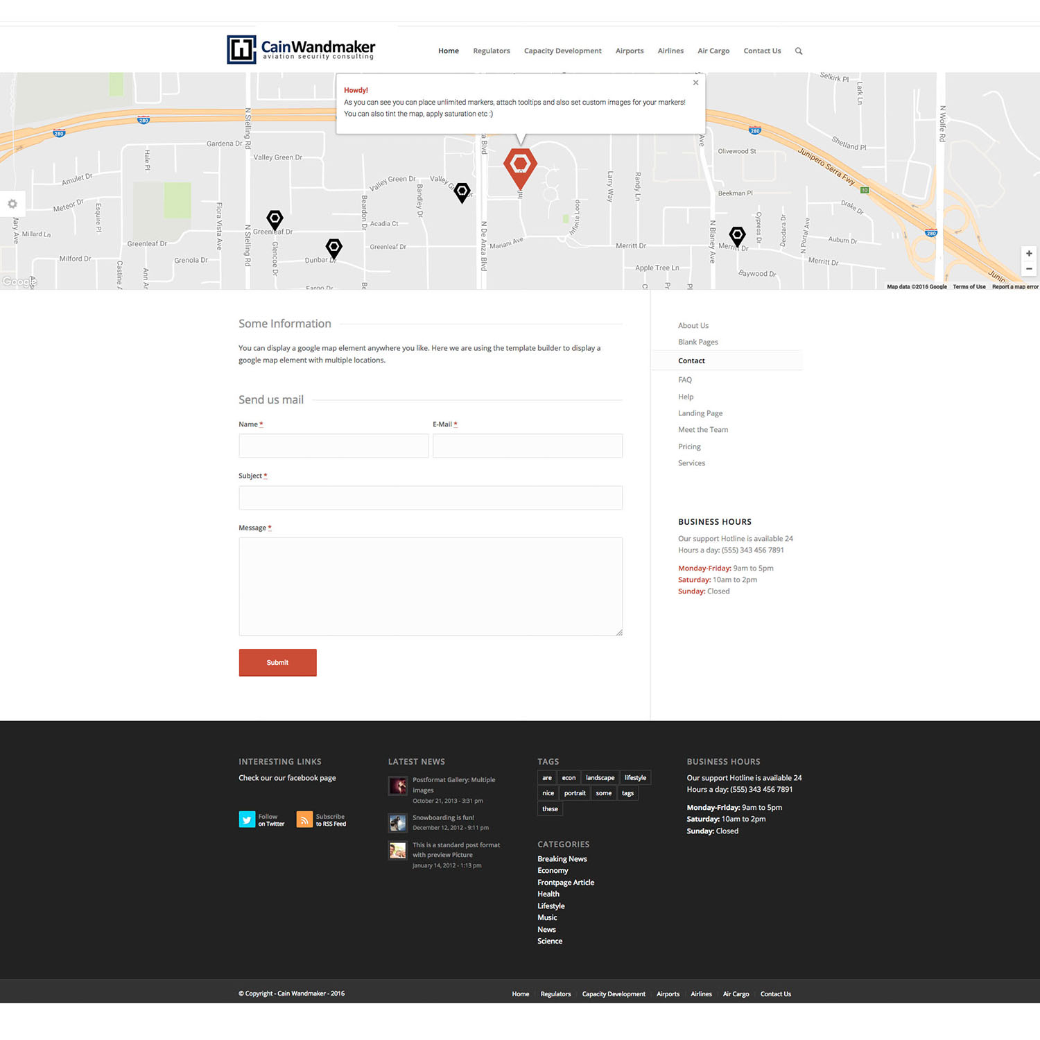Open Pricing sidebar link
Image resolution: width=1040 pixels, height=1040 pixels.
pyautogui.click(x=689, y=447)
